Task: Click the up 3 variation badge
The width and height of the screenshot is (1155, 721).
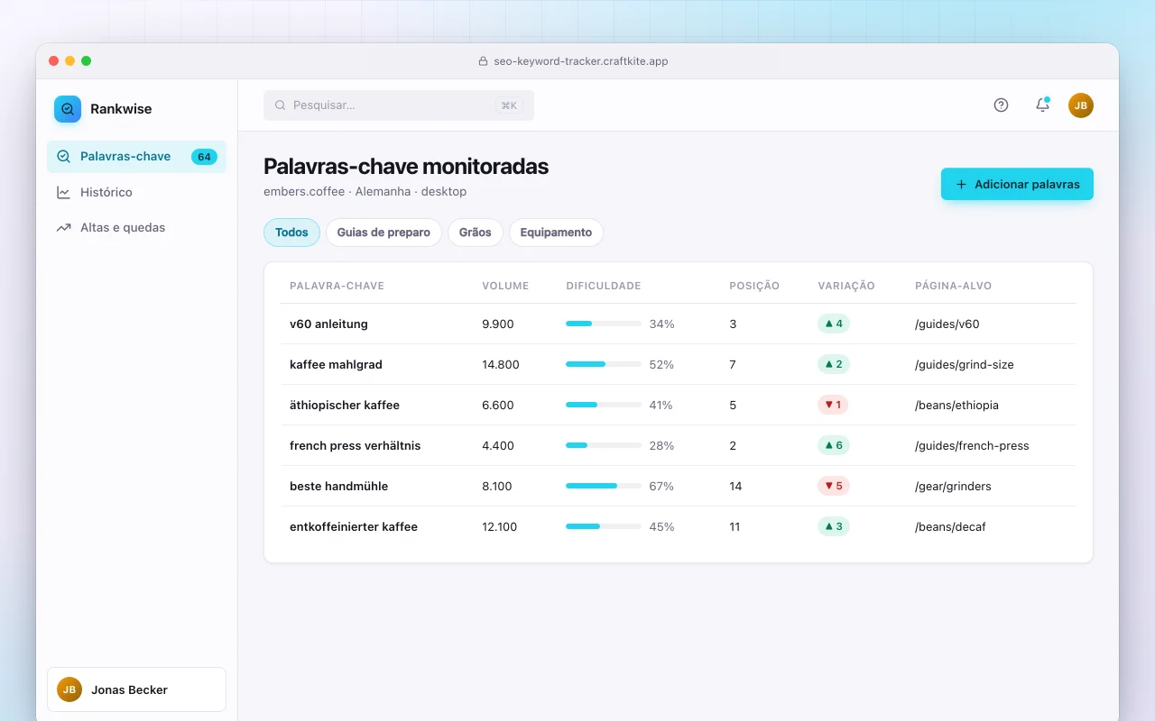Action: click(834, 526)
